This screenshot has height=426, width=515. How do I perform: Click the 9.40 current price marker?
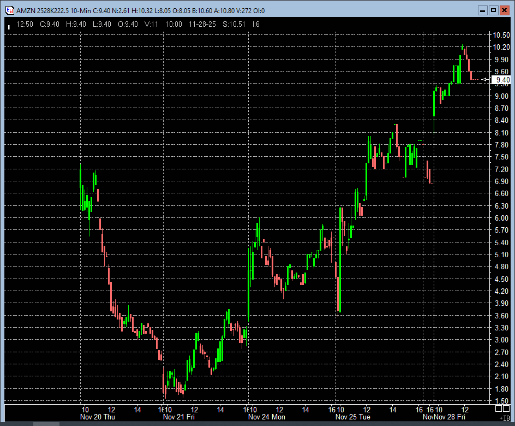[x=501, y=80]
